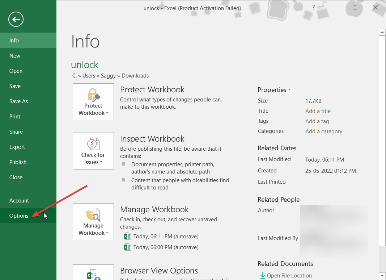The height and width of the screenshot is (280, 386).
Task: Open the Manage Workbook button
Action: point(93,222)
